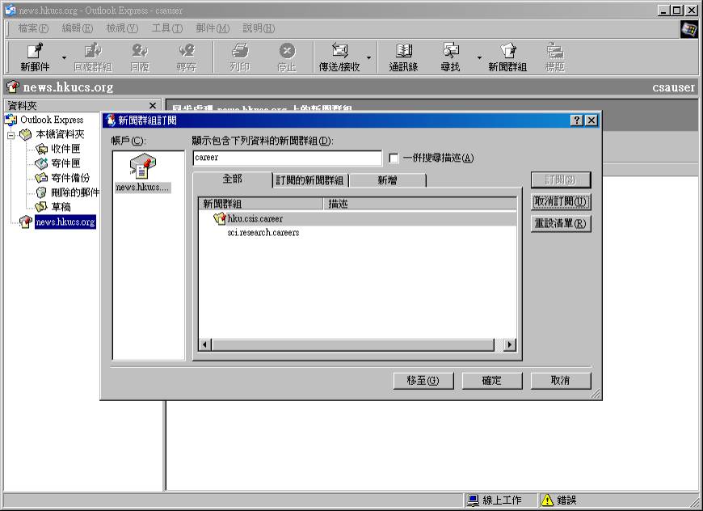
Task: Click the 傳送/接收 send/receive icon
Action: coord(339,57)
